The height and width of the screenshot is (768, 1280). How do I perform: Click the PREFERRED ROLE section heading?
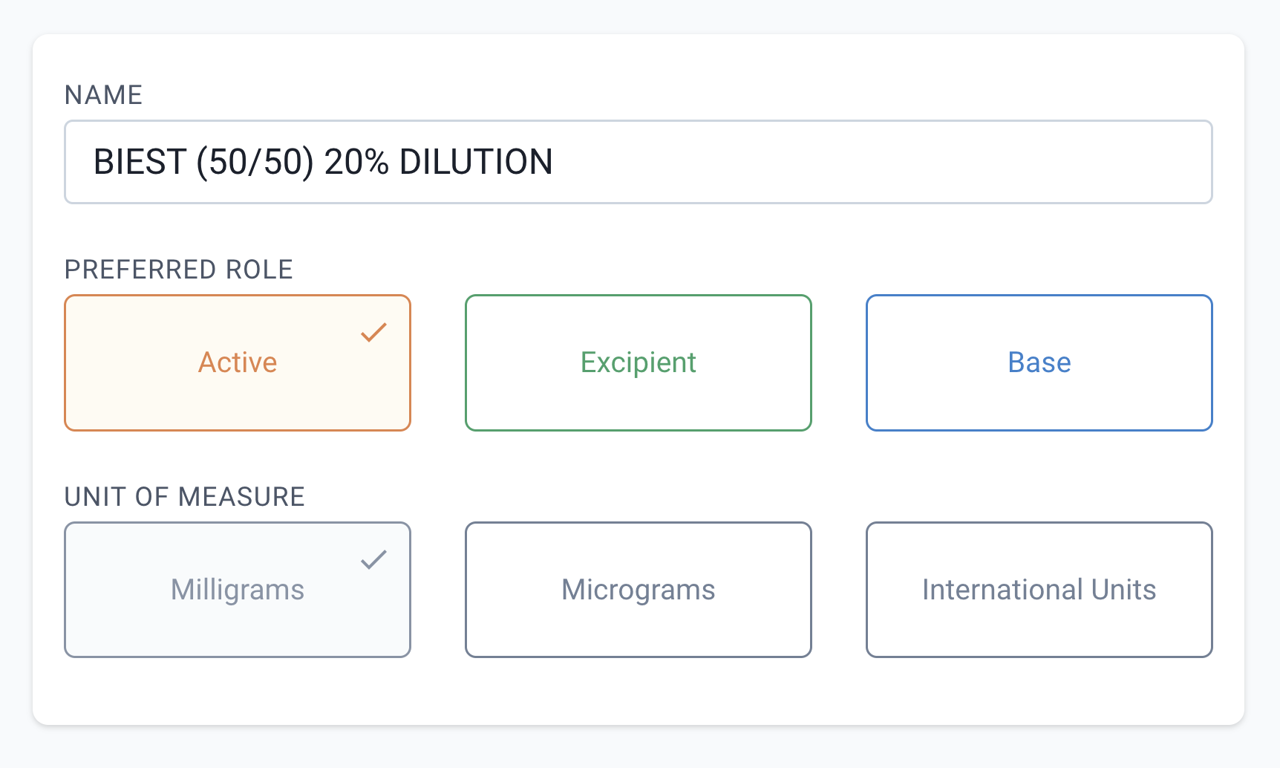tap(178, 269)
